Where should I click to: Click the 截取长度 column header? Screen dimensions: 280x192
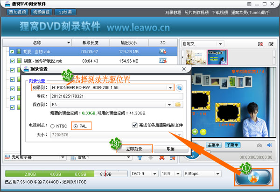click(91, 43)
